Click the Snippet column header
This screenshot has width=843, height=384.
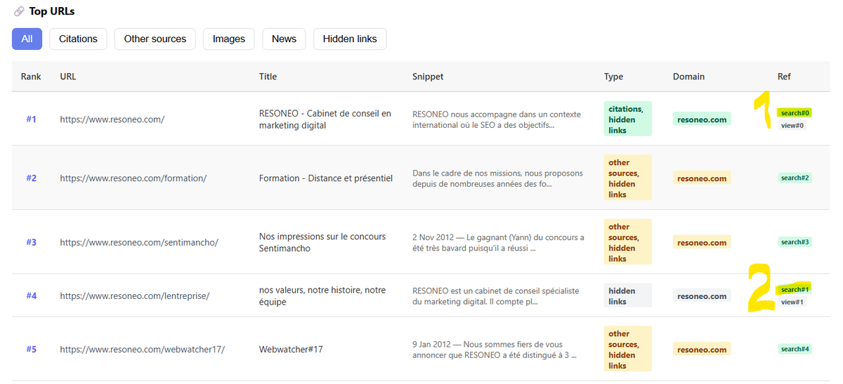tap(428, 77)
